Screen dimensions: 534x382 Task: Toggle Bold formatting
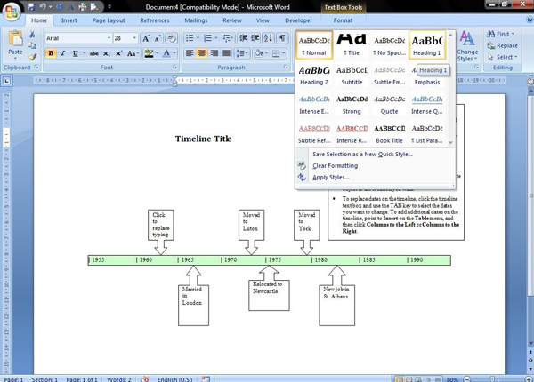(51, 53)
